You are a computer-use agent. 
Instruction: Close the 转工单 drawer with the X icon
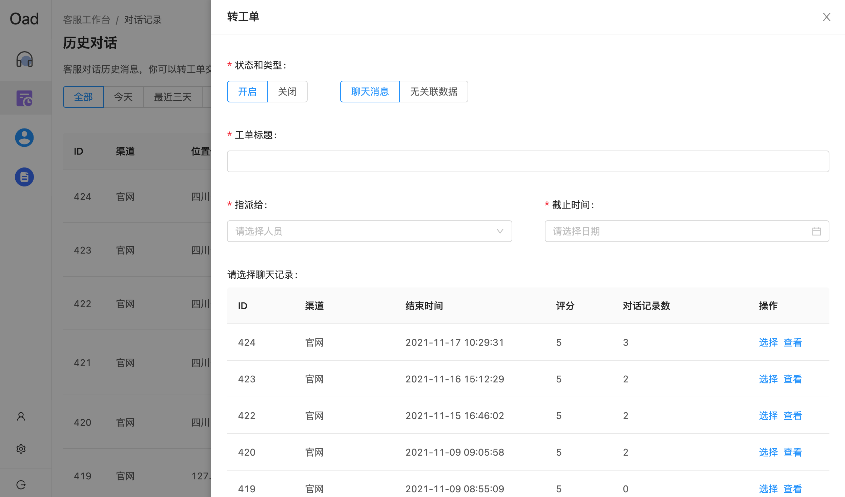click(827, 17)
